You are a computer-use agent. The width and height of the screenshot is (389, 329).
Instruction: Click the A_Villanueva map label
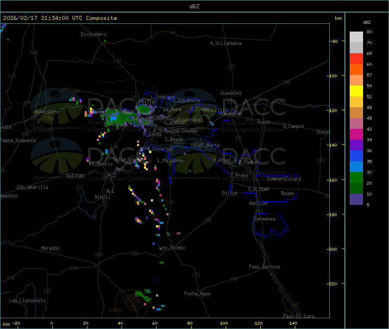[226, 43]
